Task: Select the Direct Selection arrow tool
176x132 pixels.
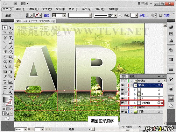Action: click(10, 27)
